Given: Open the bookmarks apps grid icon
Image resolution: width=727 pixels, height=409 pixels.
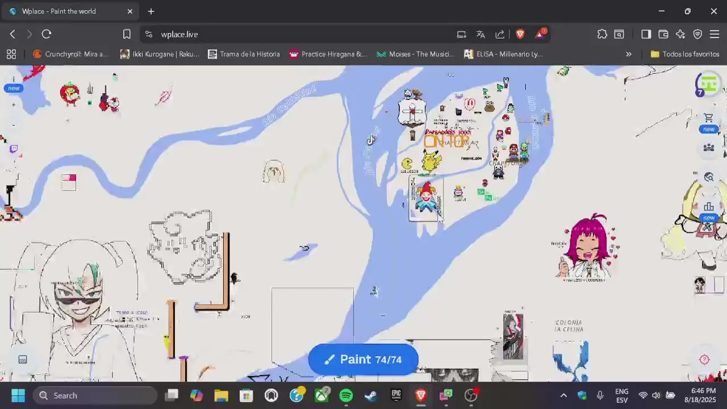Looking at the screenshot, I should [x=11, y=54].
